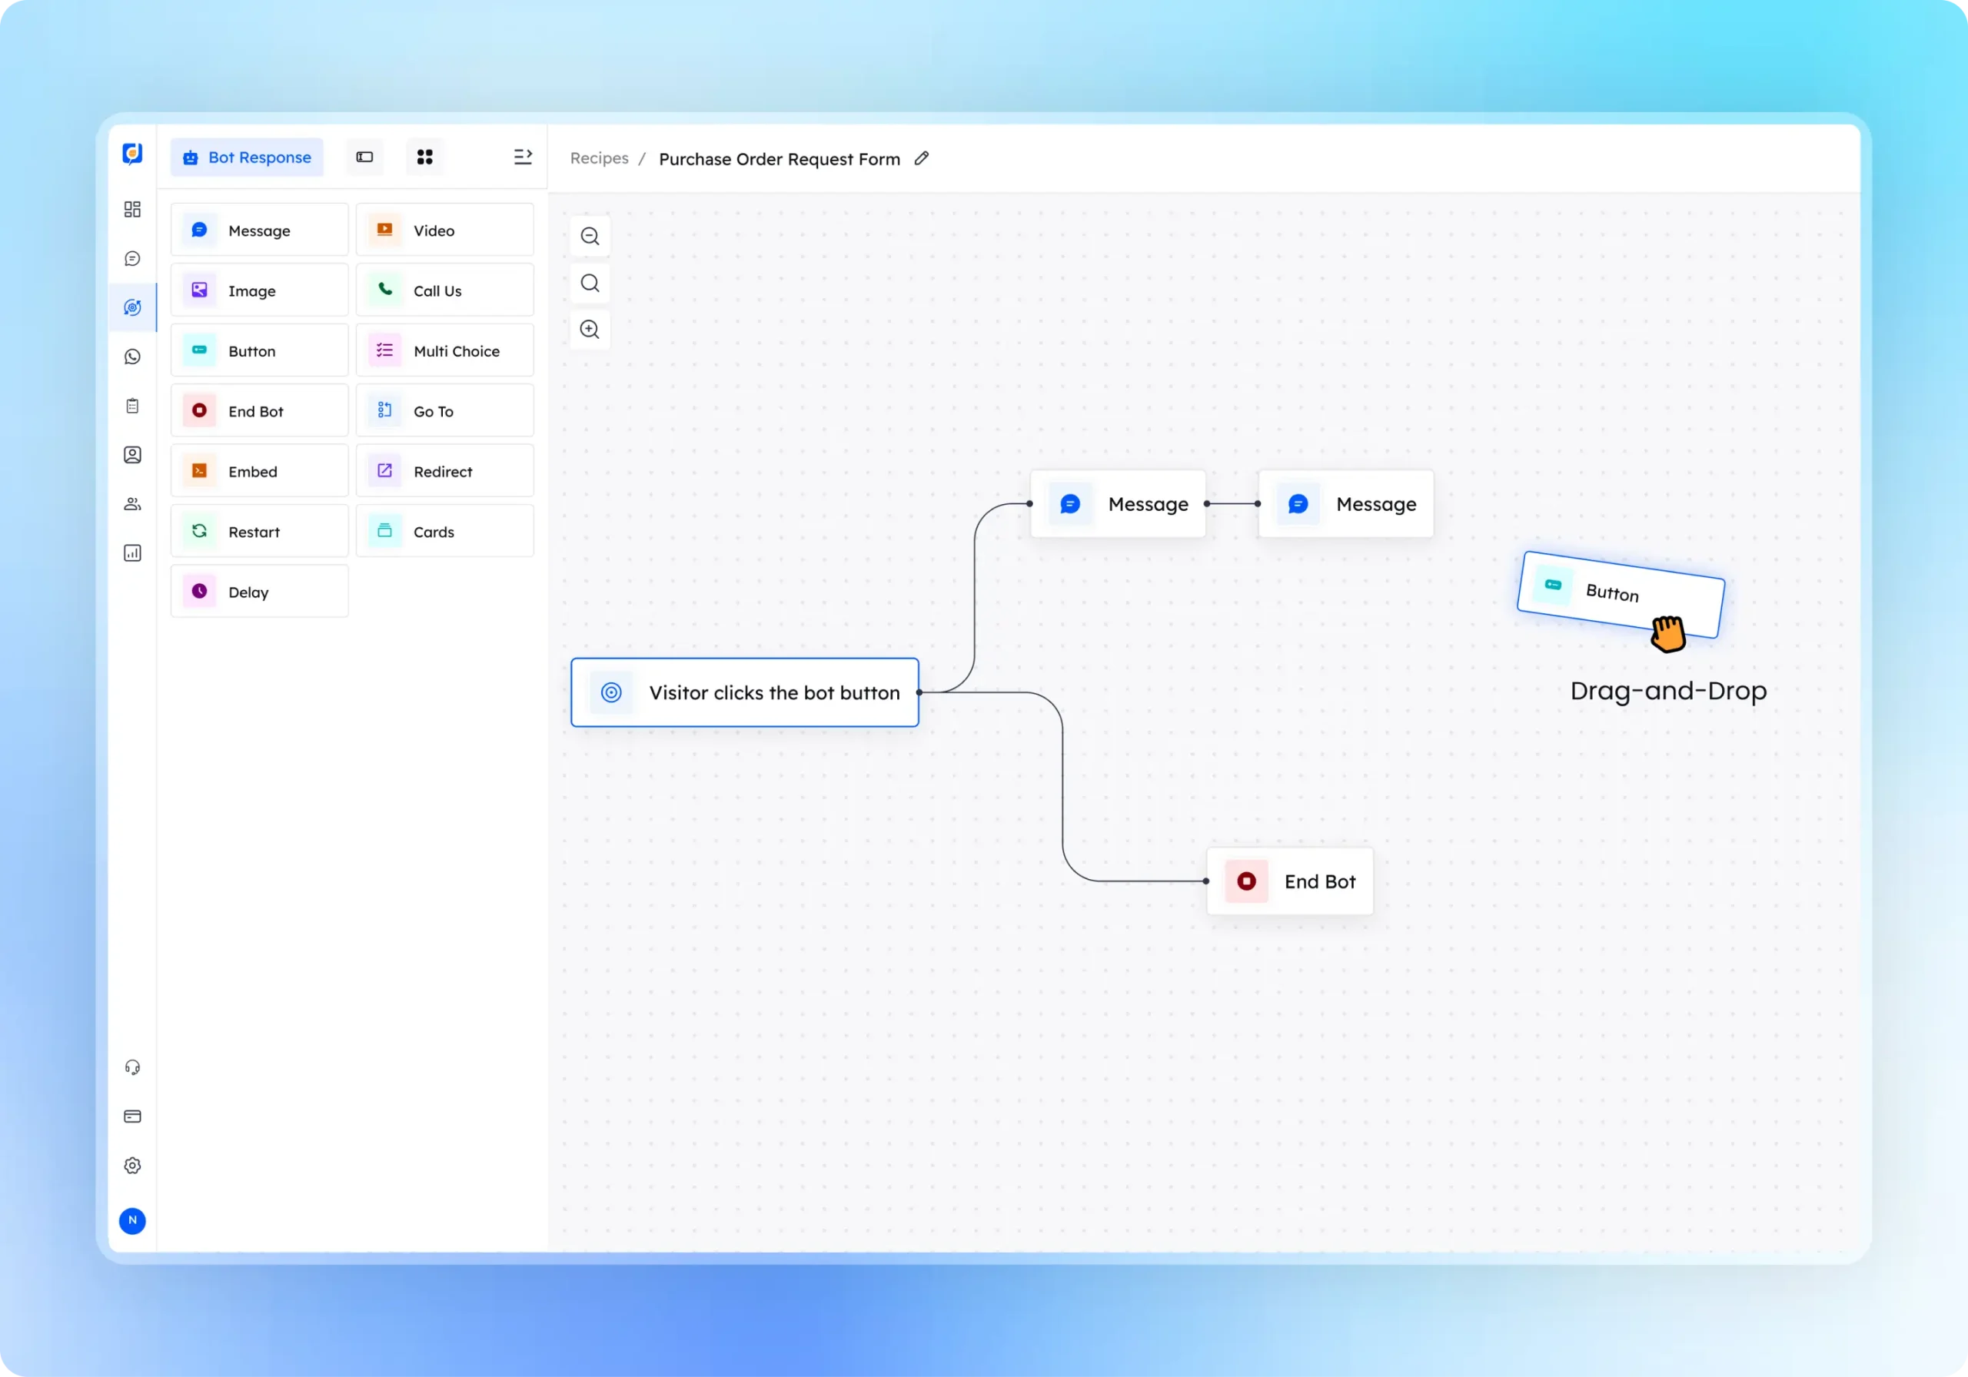
Task: Open the headset support icon
Action: (132, 1067)
